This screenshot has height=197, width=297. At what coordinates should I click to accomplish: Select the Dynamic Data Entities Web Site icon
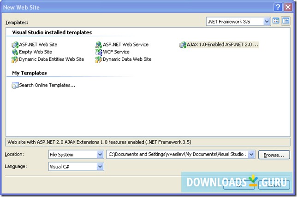pyautogui.click(x=15, y=59)
